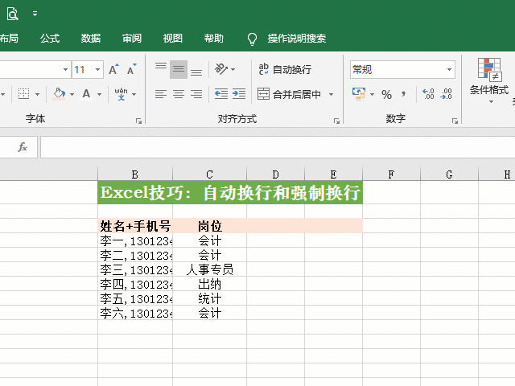
Task: Click the fx insert function icon
Action: click(22, 146)
